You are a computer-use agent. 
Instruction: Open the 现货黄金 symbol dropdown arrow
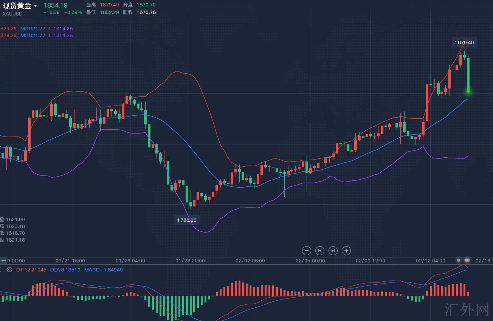tap(36, 6)
